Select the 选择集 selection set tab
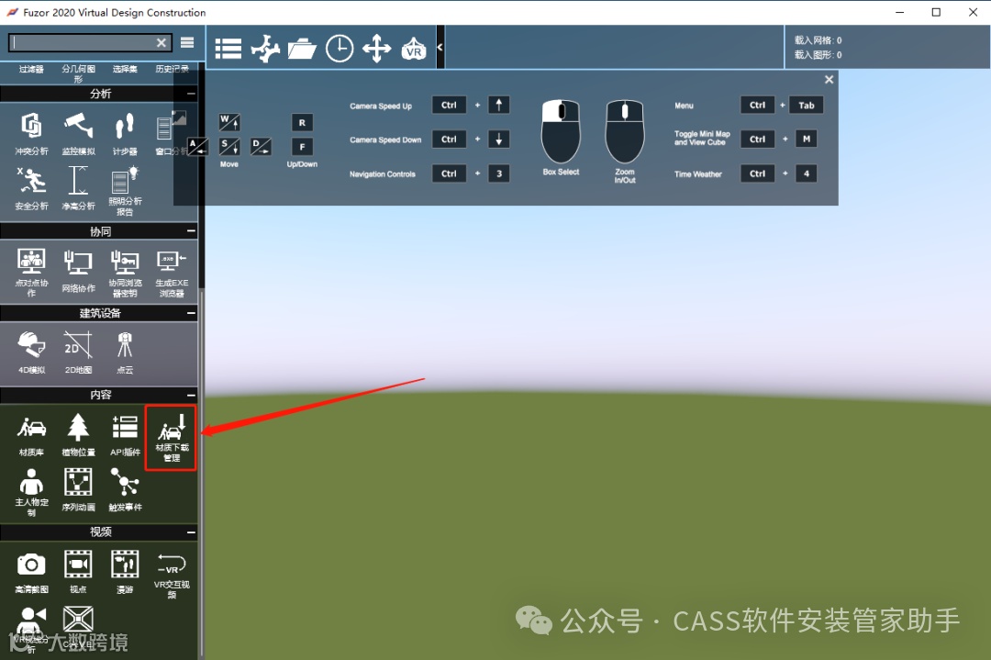This screenshot has height=660, width=991. point(125,69)
